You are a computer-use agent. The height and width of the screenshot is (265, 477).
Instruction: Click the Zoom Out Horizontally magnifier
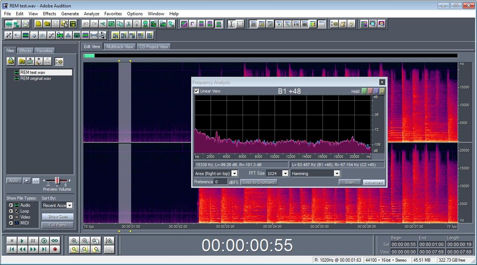pyautogui.click(x=85, y=241)
